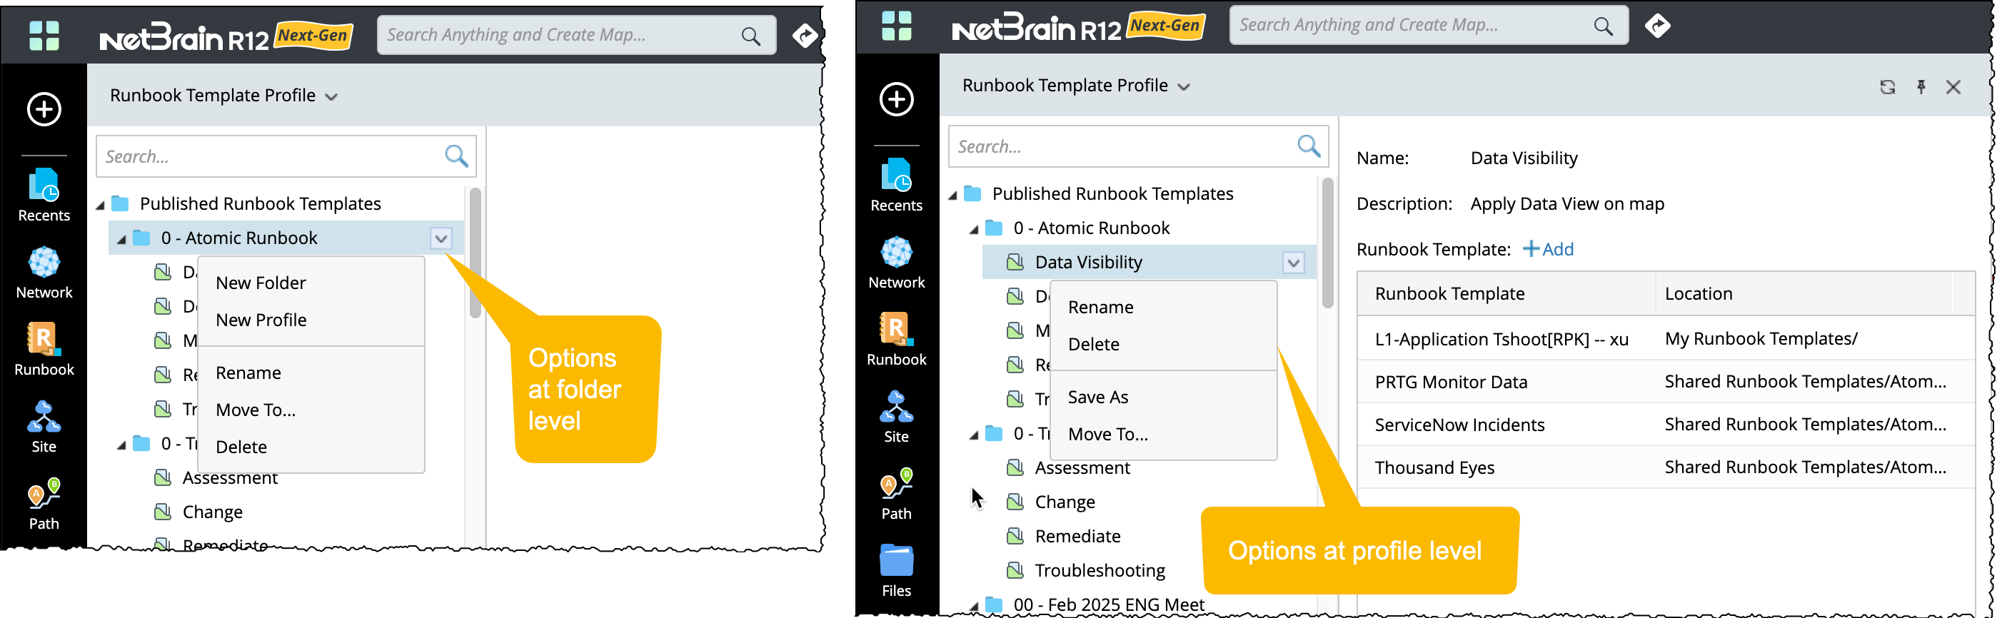The width and height of the screenshot is (2002, 618).
Task: Click the Remediate profile icon above Troubleshooting
Action: pyautogui.click(x=1015, y=537)
